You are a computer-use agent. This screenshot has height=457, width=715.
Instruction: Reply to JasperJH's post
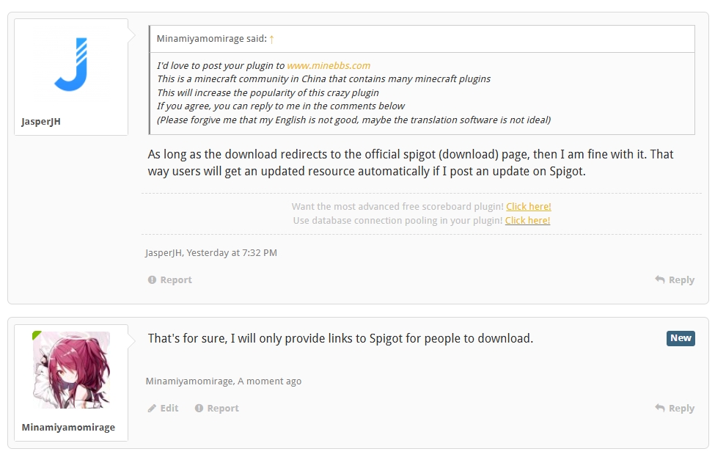[x=675, y=280]
